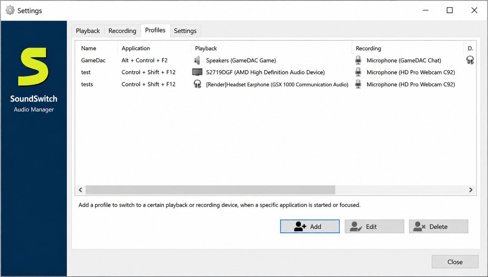This screenshot has height=277, width=488.
Task: Click [Render]Headset Earphone (GSX 1000 Communication Audio) text
Action: point(277,85)
